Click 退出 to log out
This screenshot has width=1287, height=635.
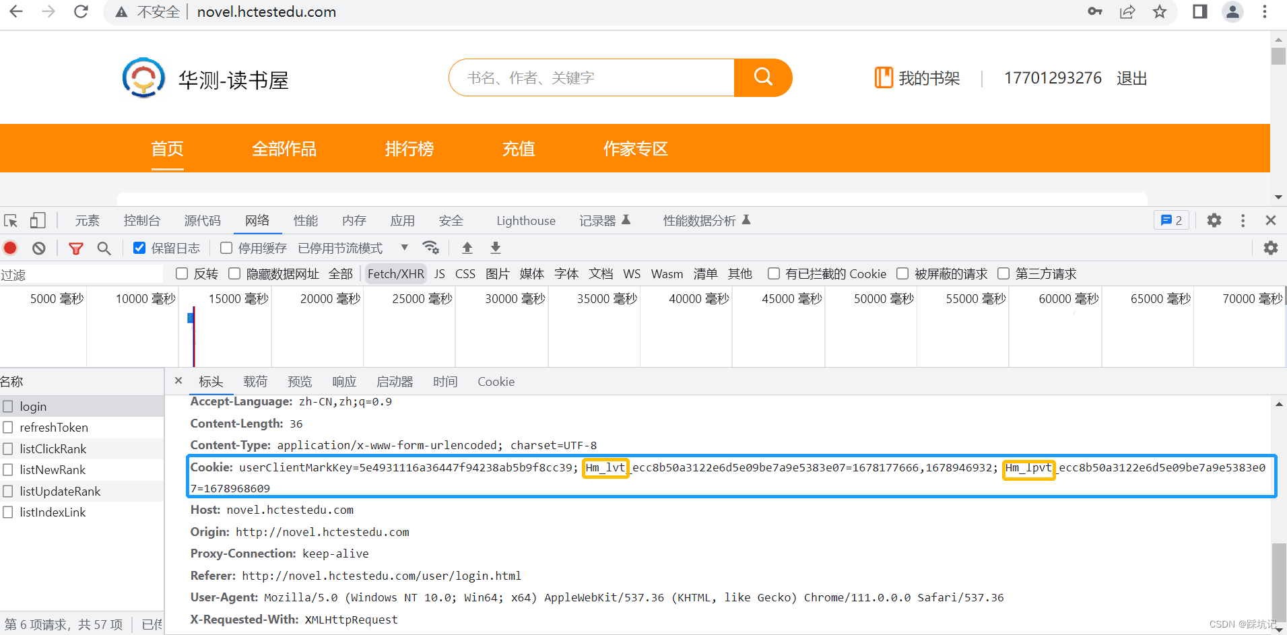click(x=1131, y=77)
